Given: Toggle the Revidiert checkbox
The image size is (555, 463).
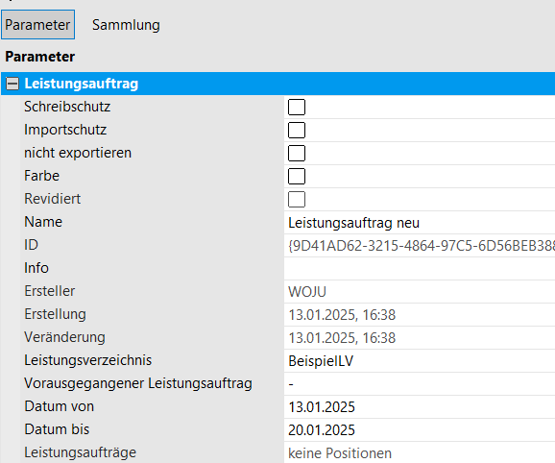Looking at the screenshot, I should click(297, 199).
